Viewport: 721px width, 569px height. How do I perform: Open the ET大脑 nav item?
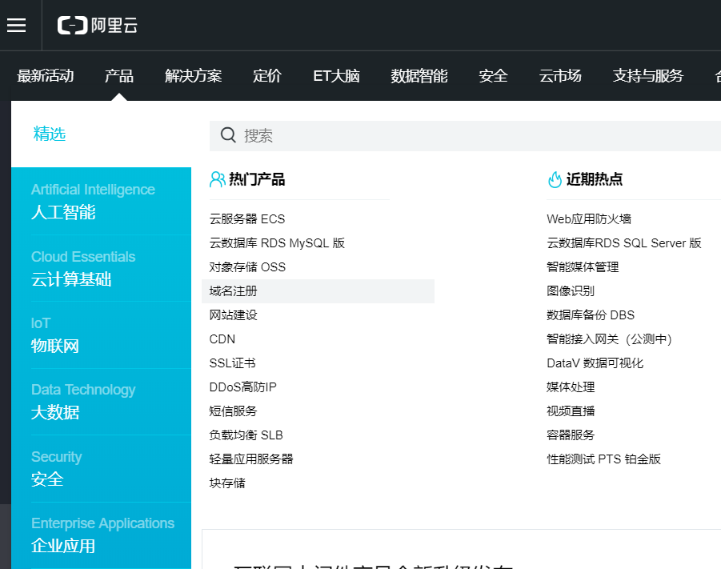click(336, 76)
